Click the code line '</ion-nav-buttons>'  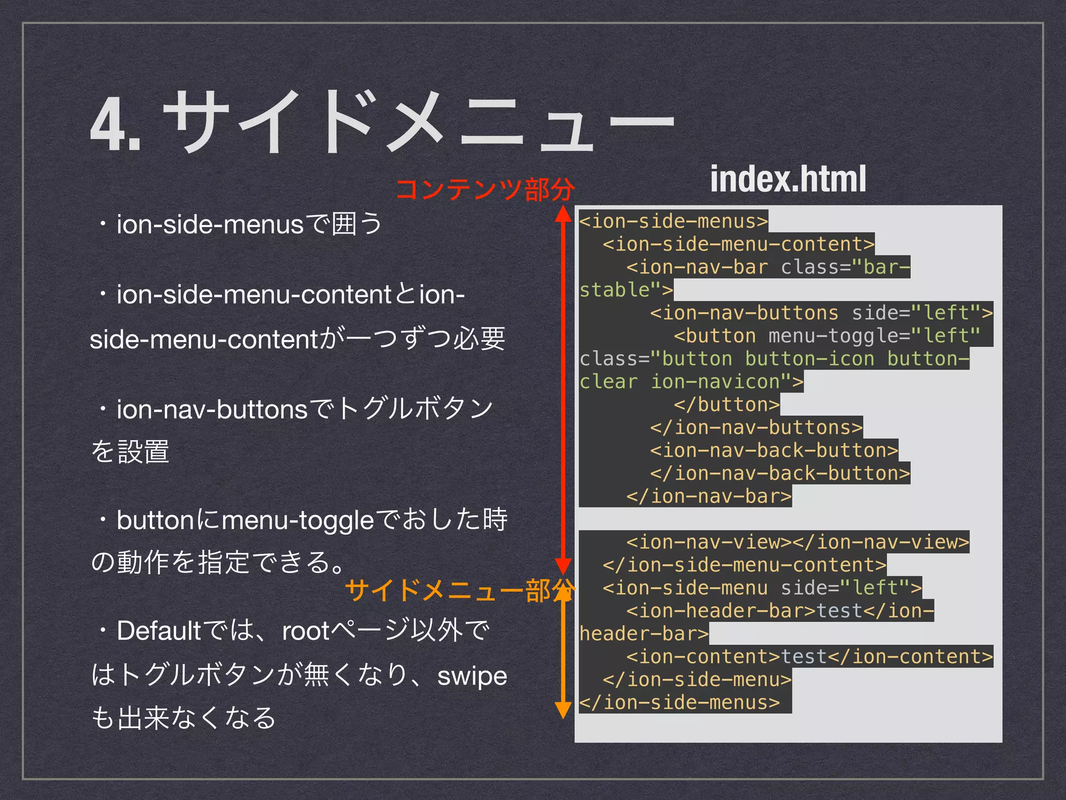coord(756,427)
